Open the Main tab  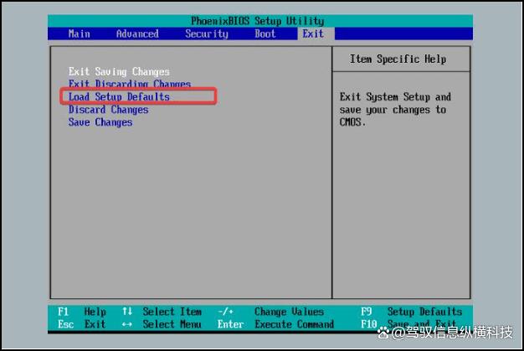tap(80, 34)
